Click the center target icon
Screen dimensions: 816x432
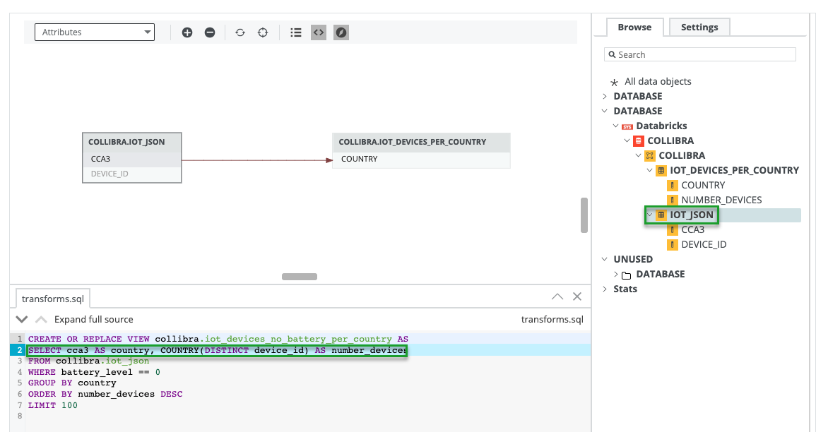point(263,32)
